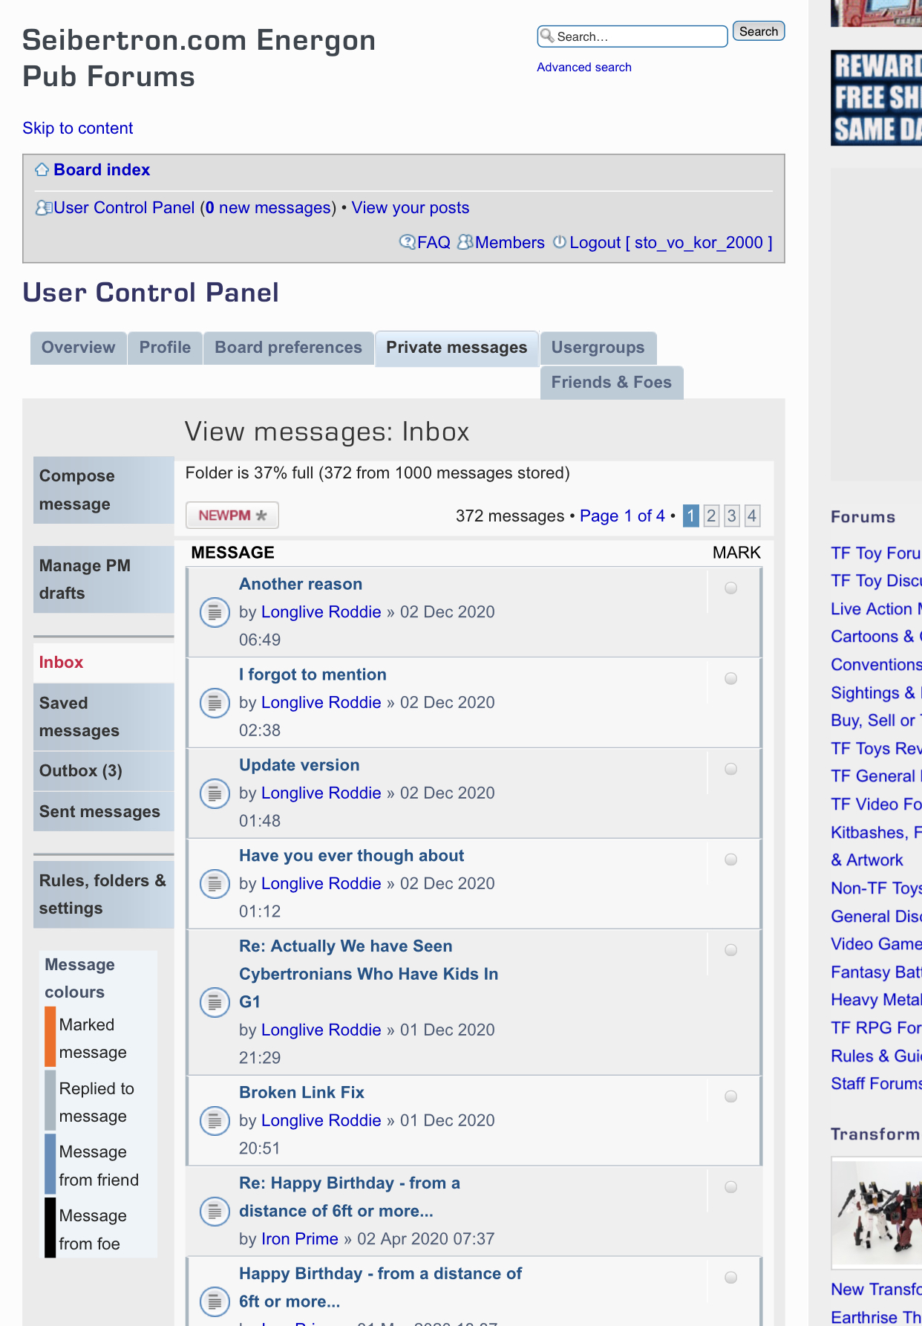This screenshot has height=1326, width=922.
Task: Focus the Search text field
Action: [638, 36]
